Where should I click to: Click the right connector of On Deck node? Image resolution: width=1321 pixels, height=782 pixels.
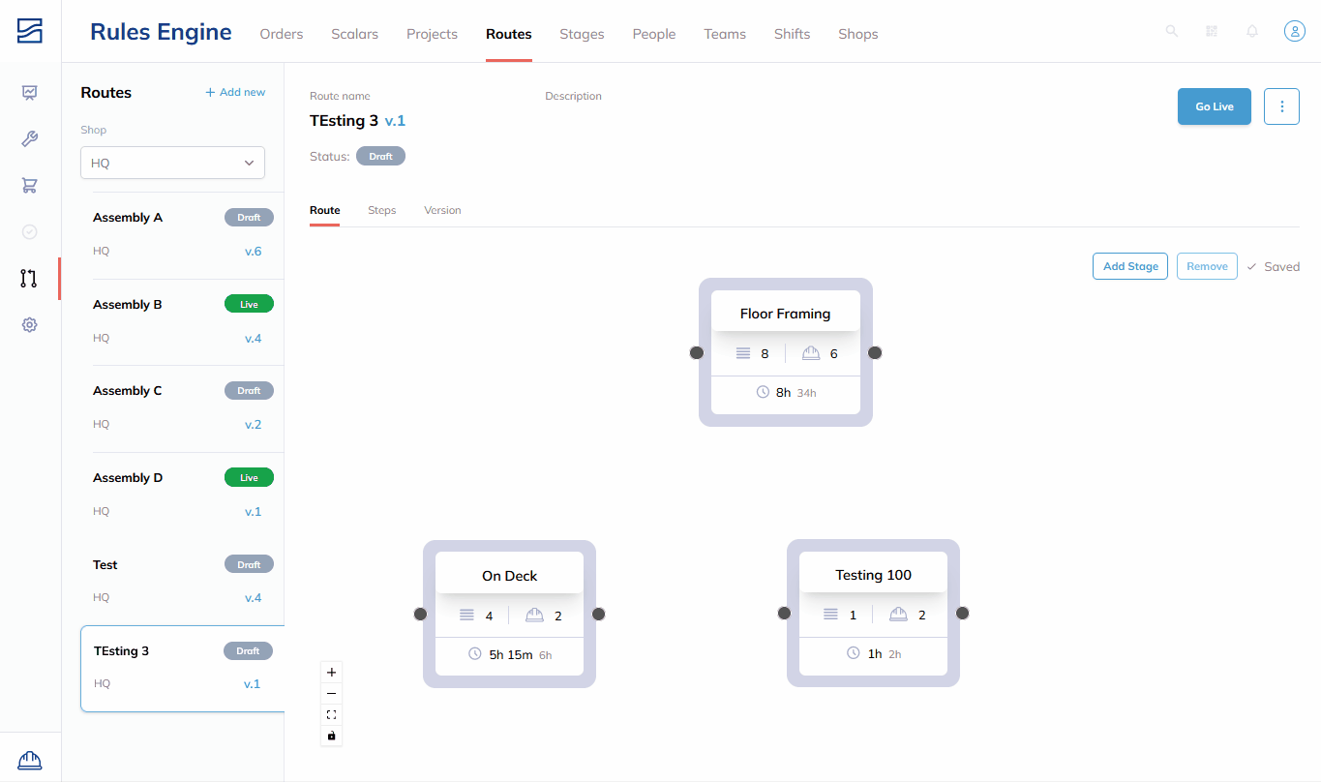tap(599, 614)
